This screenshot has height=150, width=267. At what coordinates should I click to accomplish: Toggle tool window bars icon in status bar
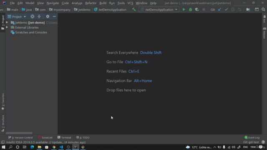coord(3,142)
